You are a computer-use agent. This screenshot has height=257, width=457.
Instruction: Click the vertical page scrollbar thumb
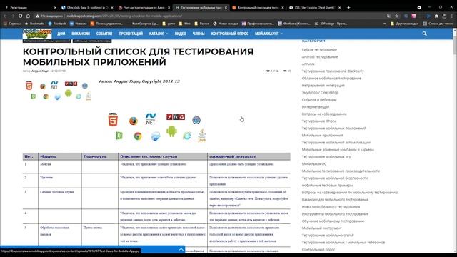[455, 45]
